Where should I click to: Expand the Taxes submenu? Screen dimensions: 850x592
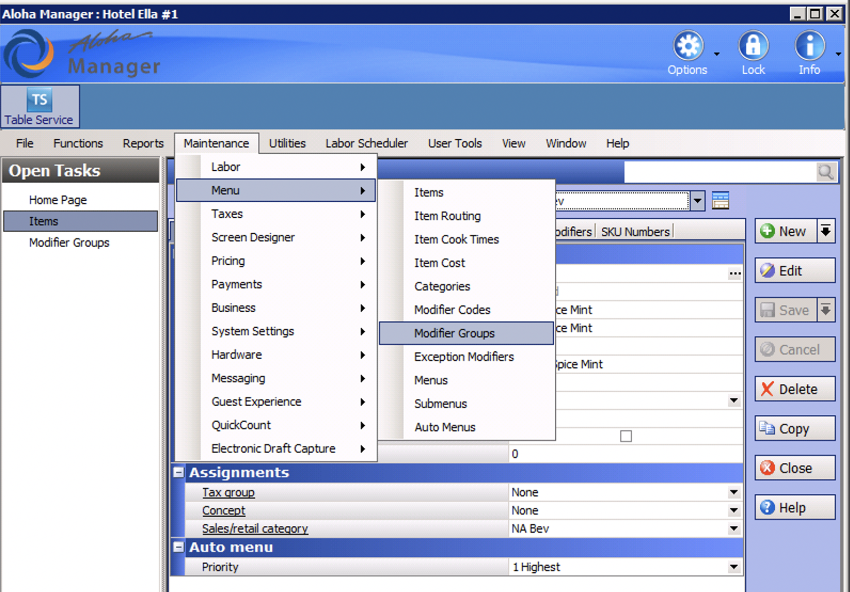click(x=276, y=214)
